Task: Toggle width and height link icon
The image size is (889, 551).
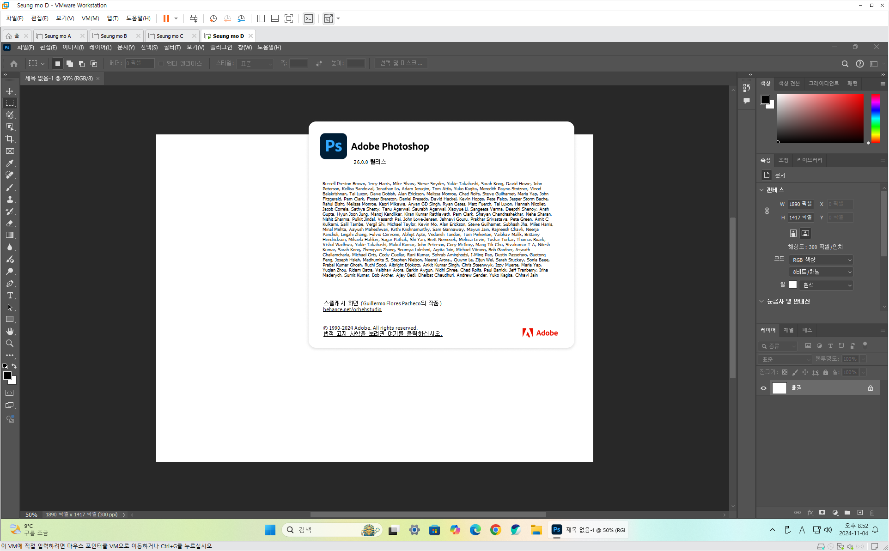Action: [767, 211]
